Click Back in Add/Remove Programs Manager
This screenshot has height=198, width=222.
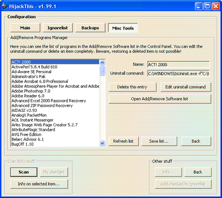point(196,141)
